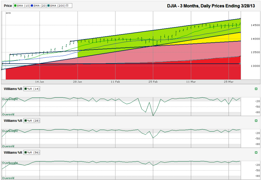The image size is (261, 180).
Task: Click the %R (28) legend box
Action: (x=32, y=121)
